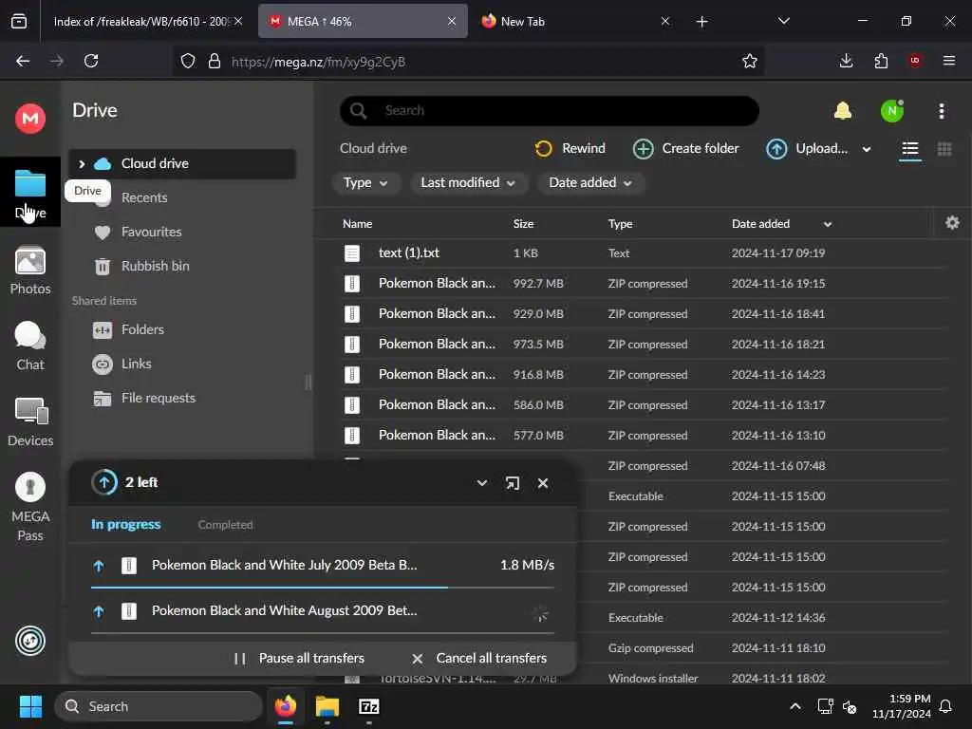
Task: Open Rubbish bin in the sidebar
Action: (x=155, y=266)
